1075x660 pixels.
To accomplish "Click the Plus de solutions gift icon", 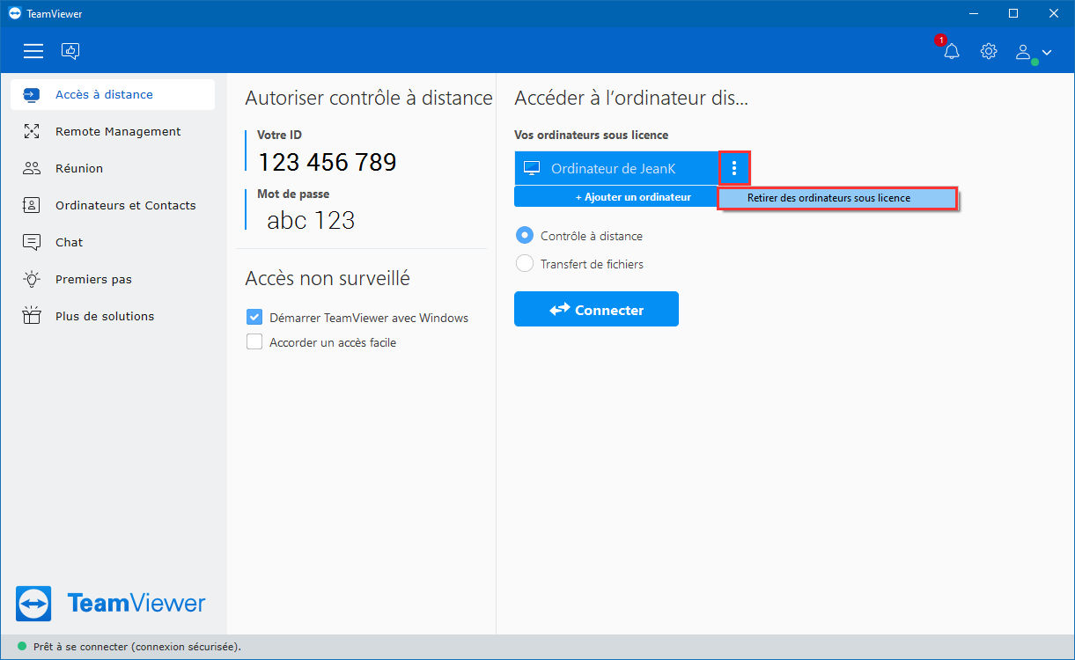I will point(32,316).
